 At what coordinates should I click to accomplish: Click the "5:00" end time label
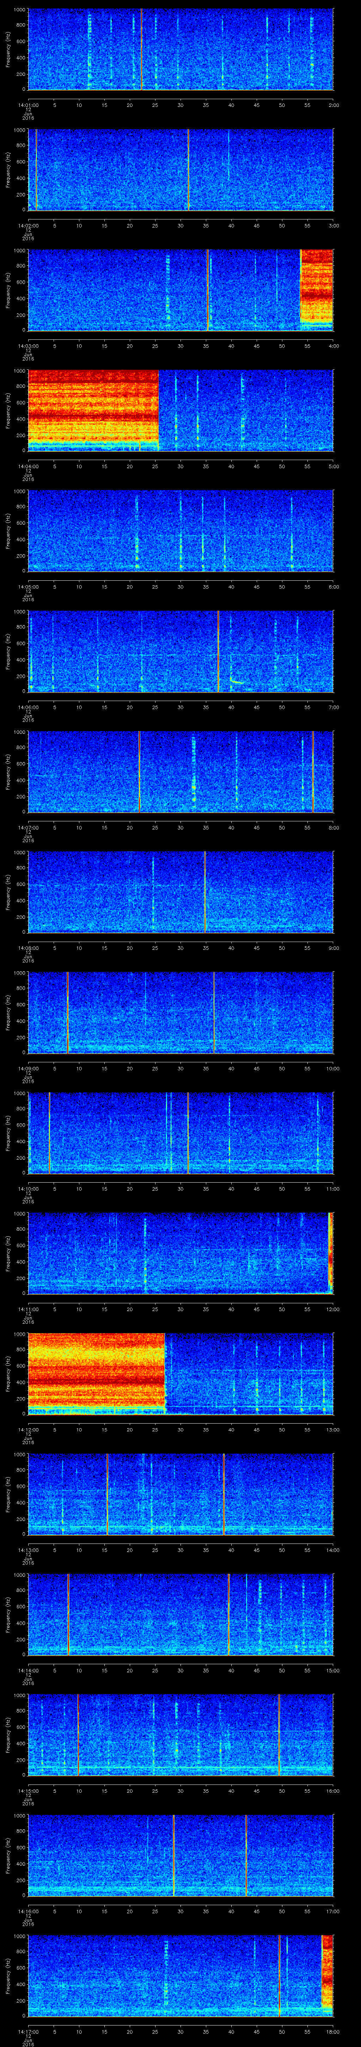(334, 466)
